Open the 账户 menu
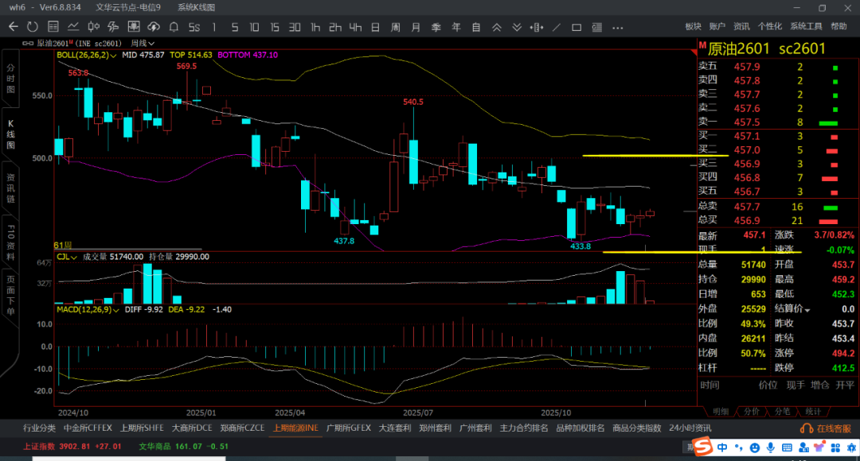 717,26
